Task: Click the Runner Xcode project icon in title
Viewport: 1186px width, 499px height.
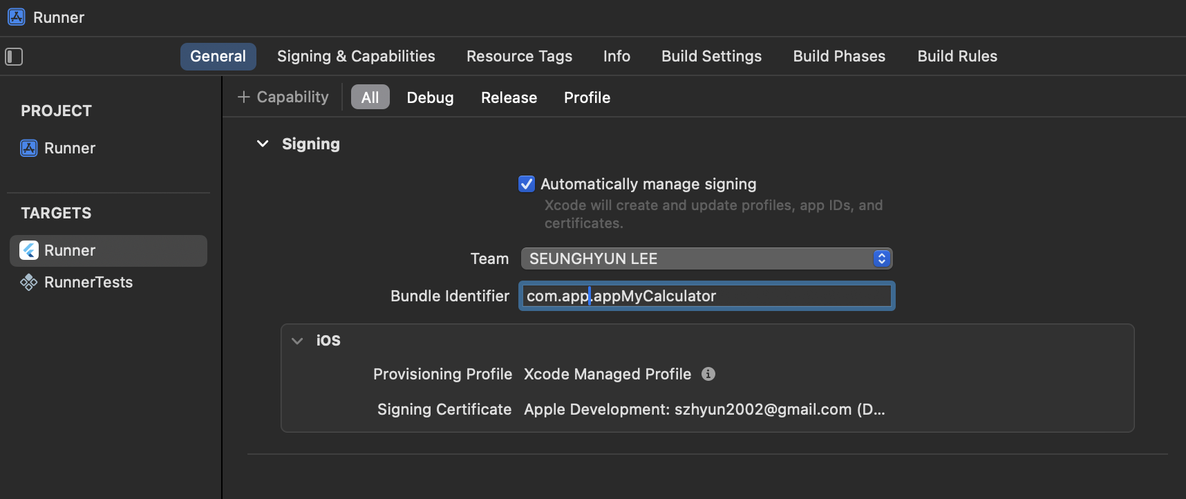Action: click(17, 17)
